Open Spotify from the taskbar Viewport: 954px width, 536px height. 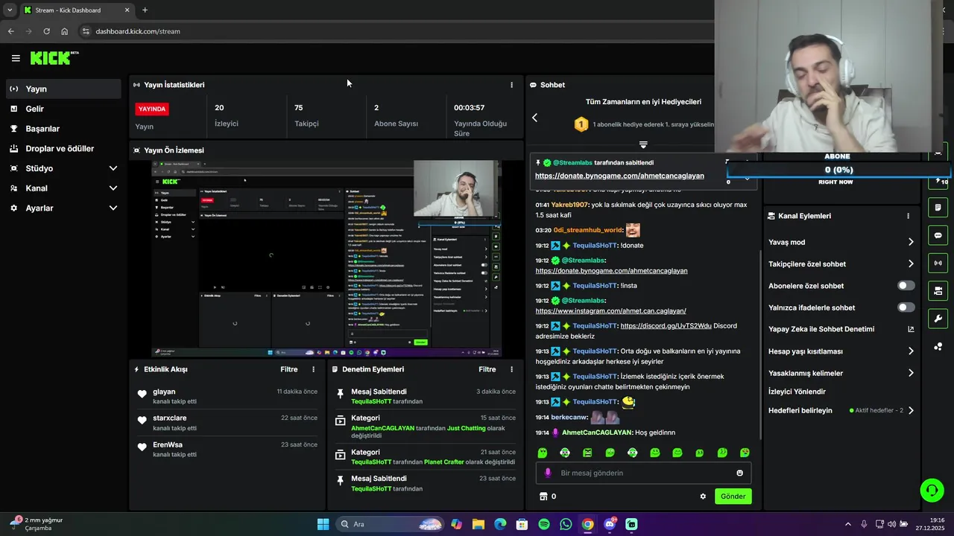[544, 524]
